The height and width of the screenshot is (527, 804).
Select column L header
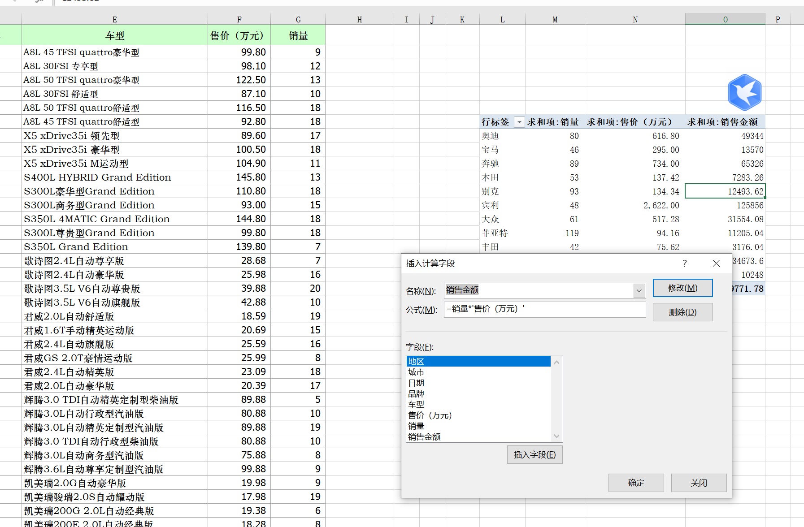503,19
